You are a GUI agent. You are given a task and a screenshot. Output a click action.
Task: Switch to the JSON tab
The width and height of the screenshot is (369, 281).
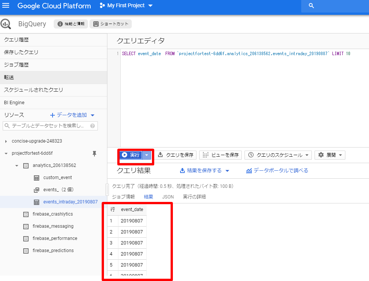click(x=168, y=197)
